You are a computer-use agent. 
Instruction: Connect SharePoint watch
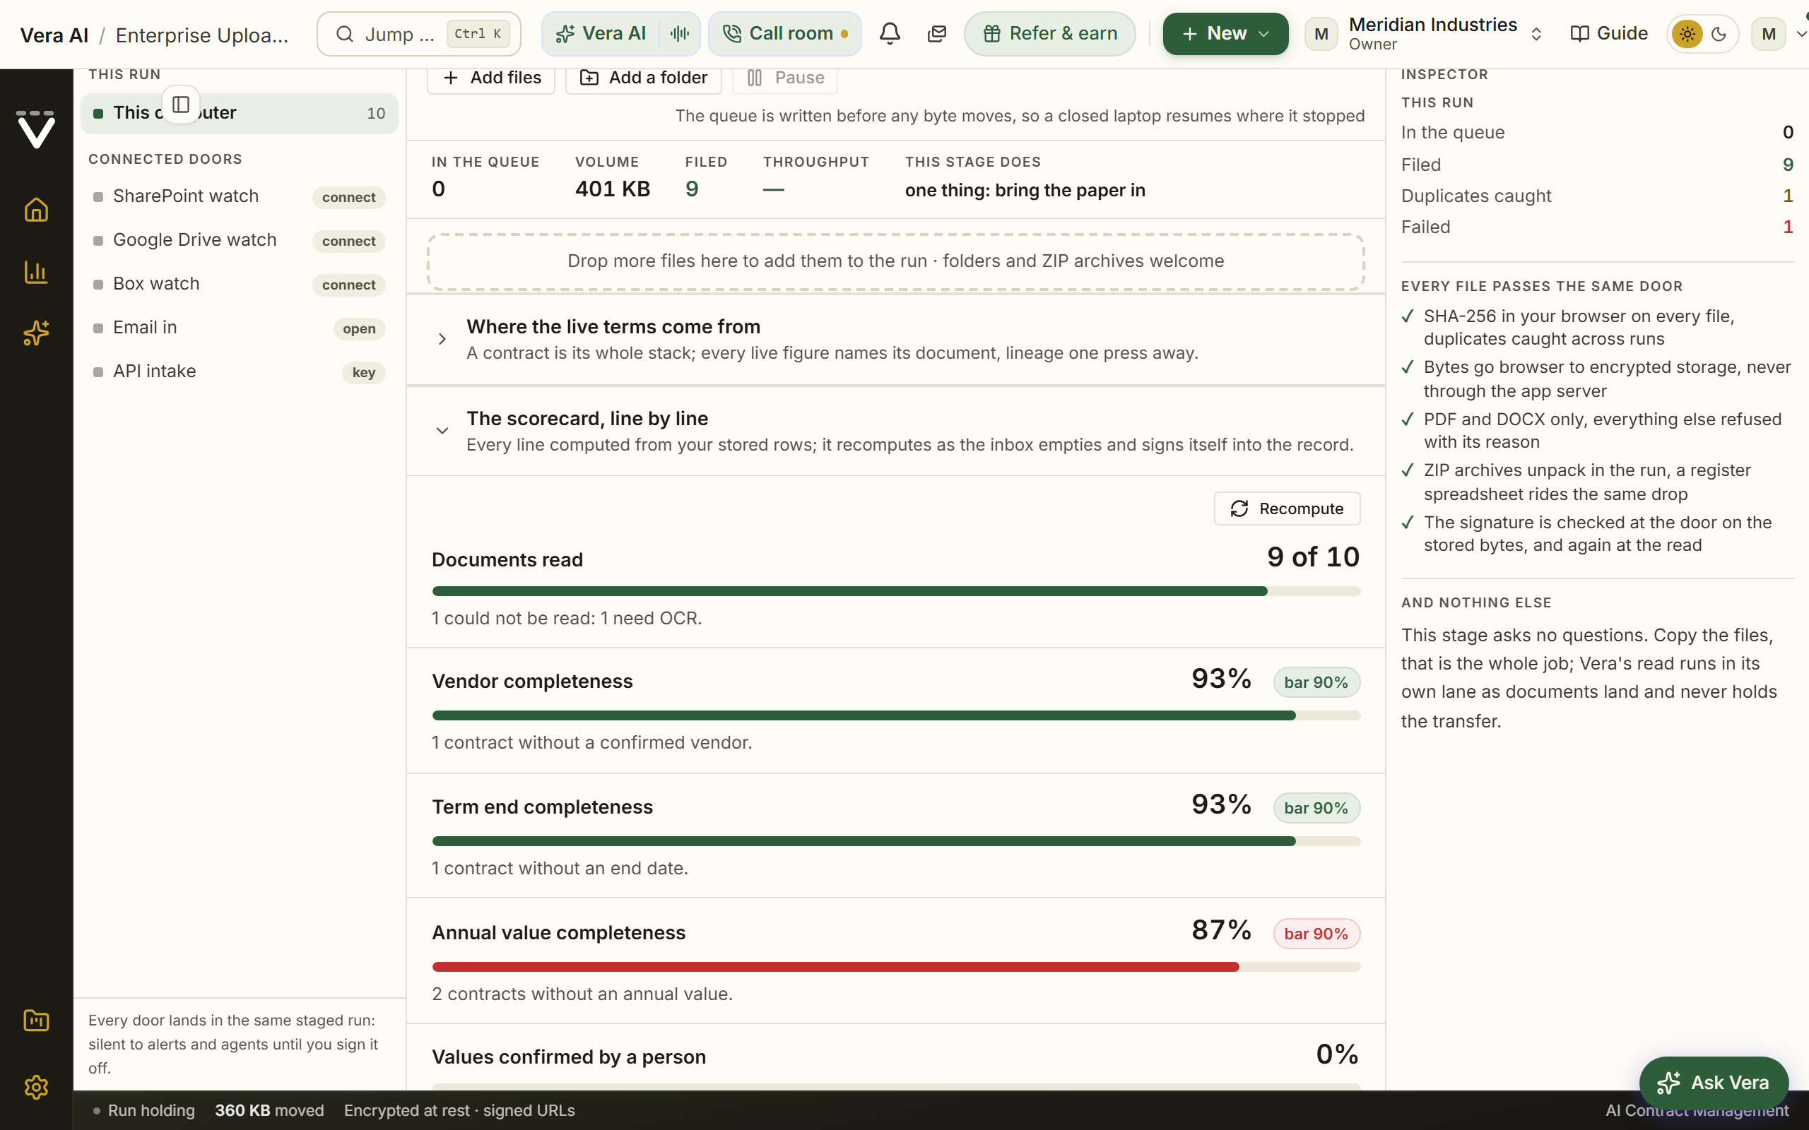348,197
